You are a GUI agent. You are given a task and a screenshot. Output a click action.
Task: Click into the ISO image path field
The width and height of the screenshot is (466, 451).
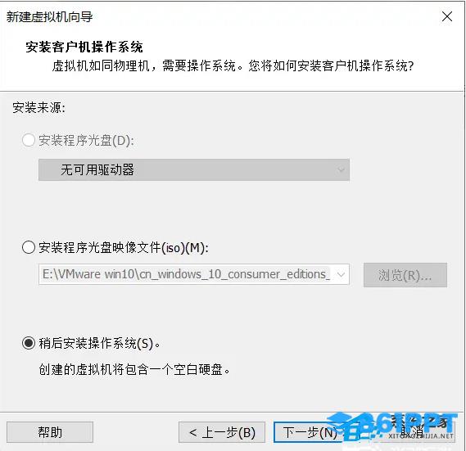(194, 274)
